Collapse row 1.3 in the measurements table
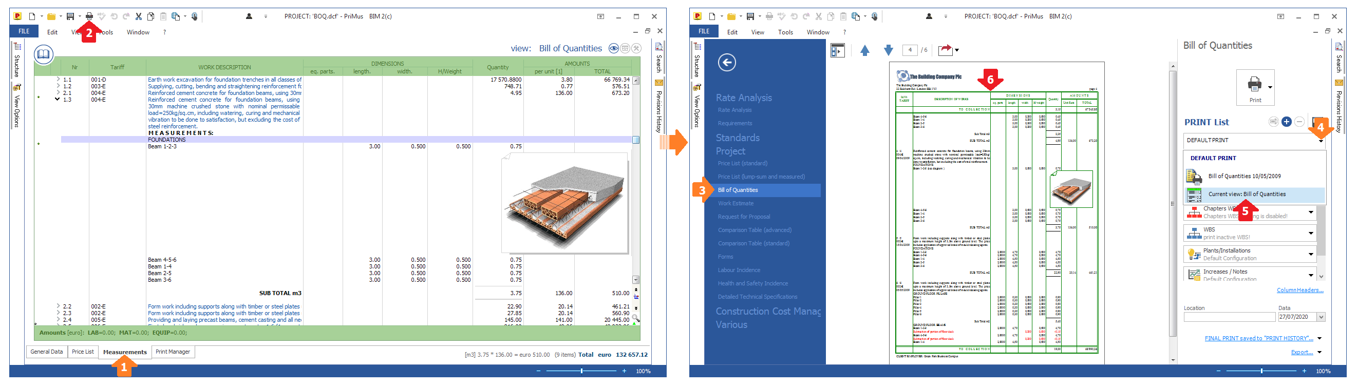The height and width of the screenshot is (387, 1357). [x=58, y=100]
